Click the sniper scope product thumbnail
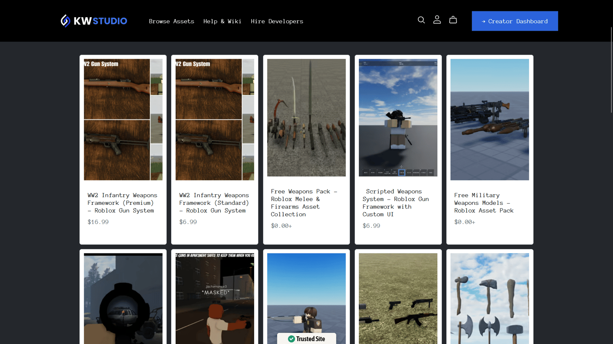Image resolution: width=613 pixels, height=344 pixels. 123,298
